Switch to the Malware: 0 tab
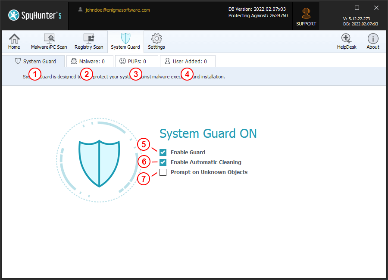The height and width of the screenshot is (280, 388). click(x=89, y=62)
